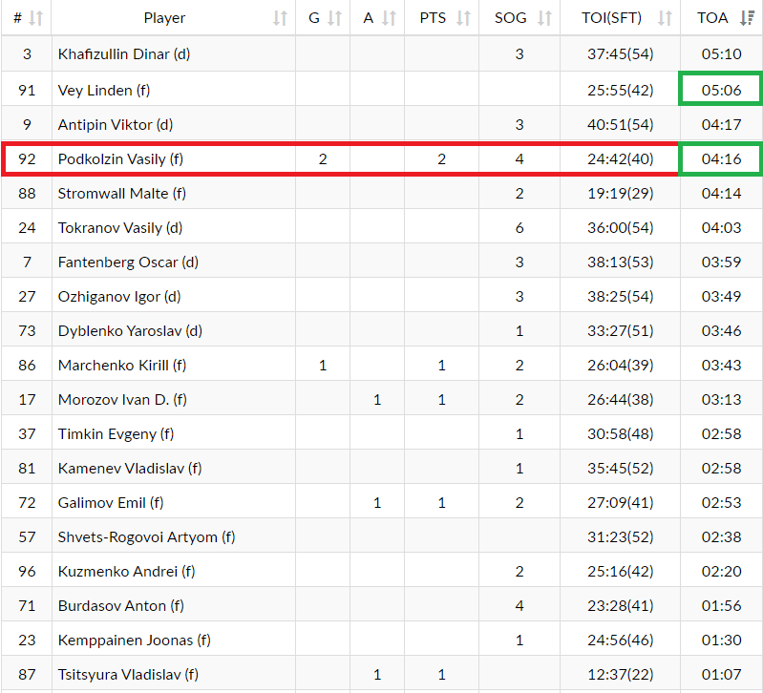The height and width of the screenshot is (693, 763).
Task: Sort by goals using G column arrows
Action: (x=334, y=18)
